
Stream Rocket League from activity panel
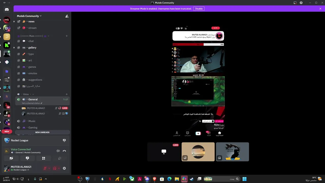[64, 140]
